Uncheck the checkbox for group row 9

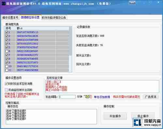pyautogui.click(x=7, y=63)
